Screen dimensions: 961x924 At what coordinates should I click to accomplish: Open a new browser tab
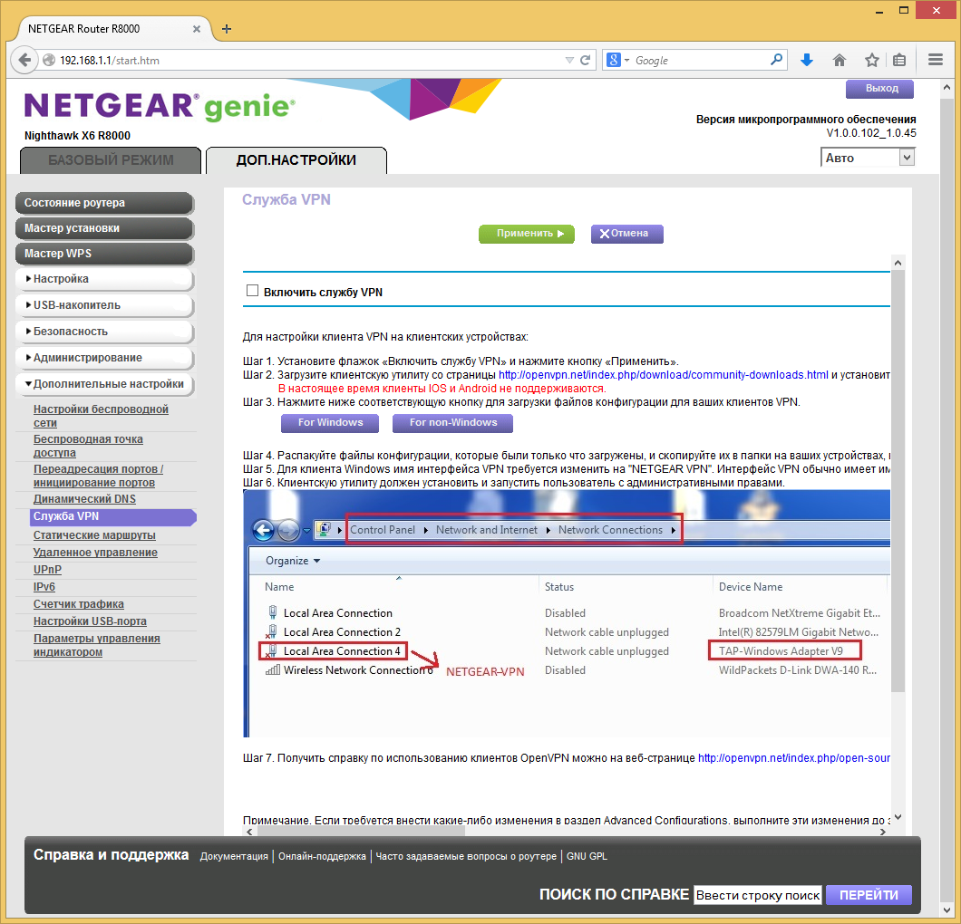tap(226, 29)
